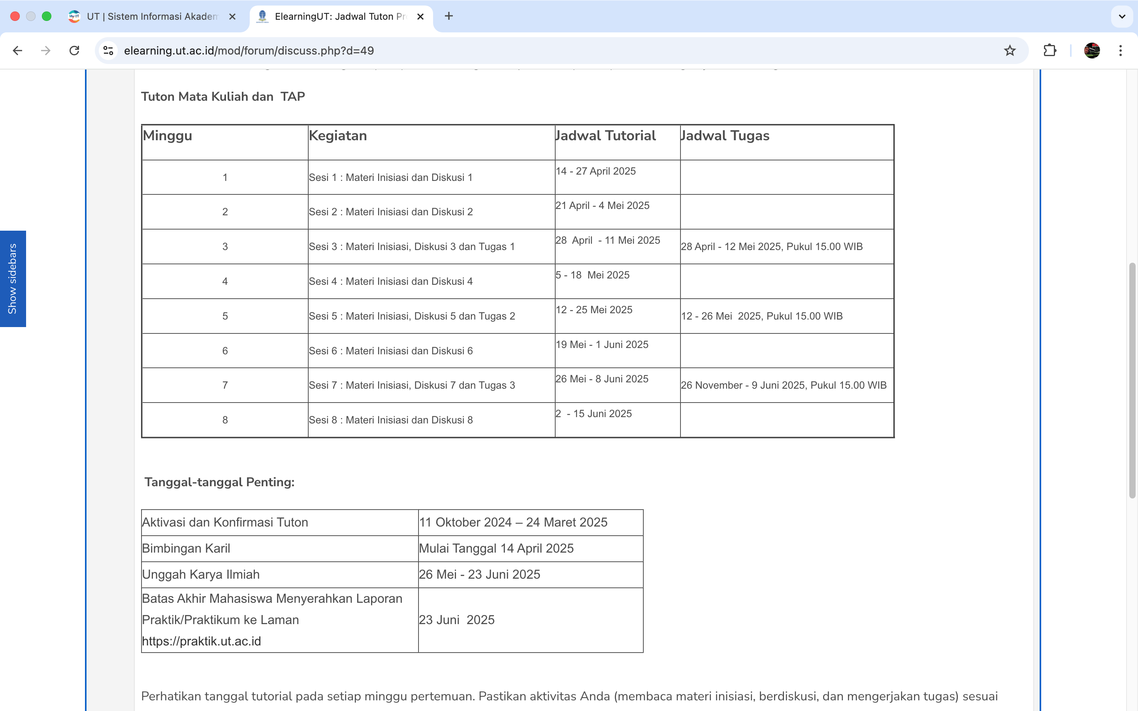Open the https://praktik.ut.ac.id link
This screenshot has width=1138, height=711.
tap(201, 641)
